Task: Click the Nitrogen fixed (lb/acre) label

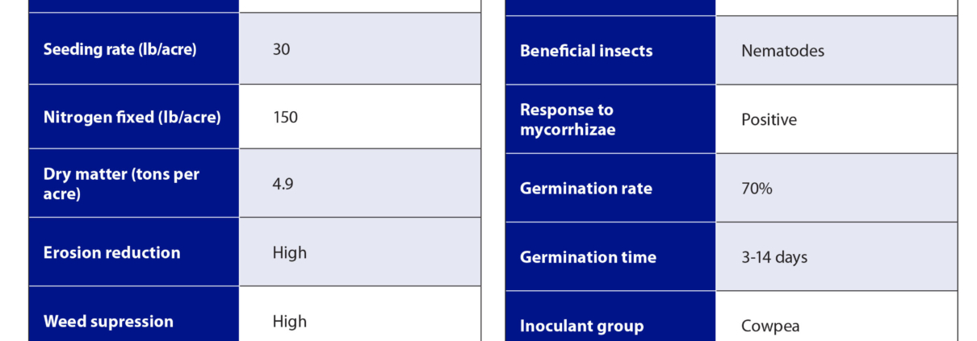Action: click(132, 117)
